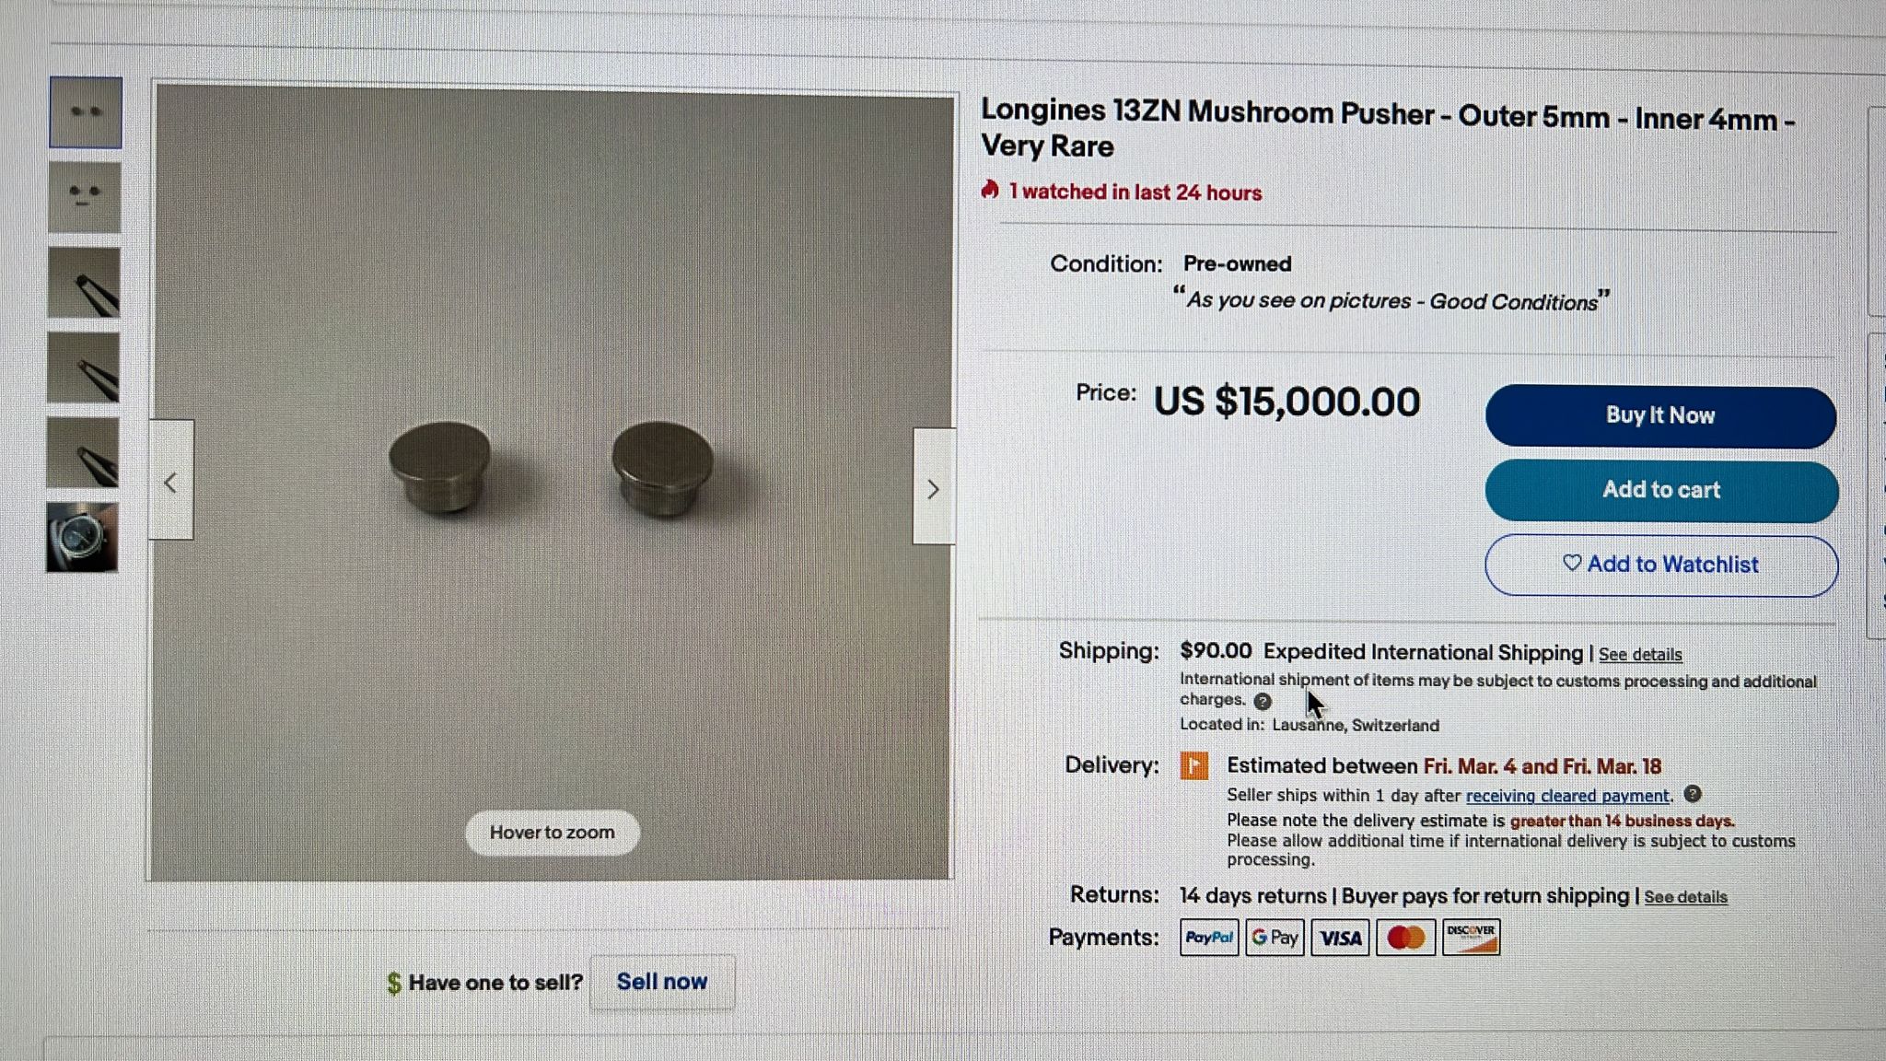The height and width of the screenshot is (1061, 1886).
Task: Open the cleared payment help icon
Action: 1693,794
